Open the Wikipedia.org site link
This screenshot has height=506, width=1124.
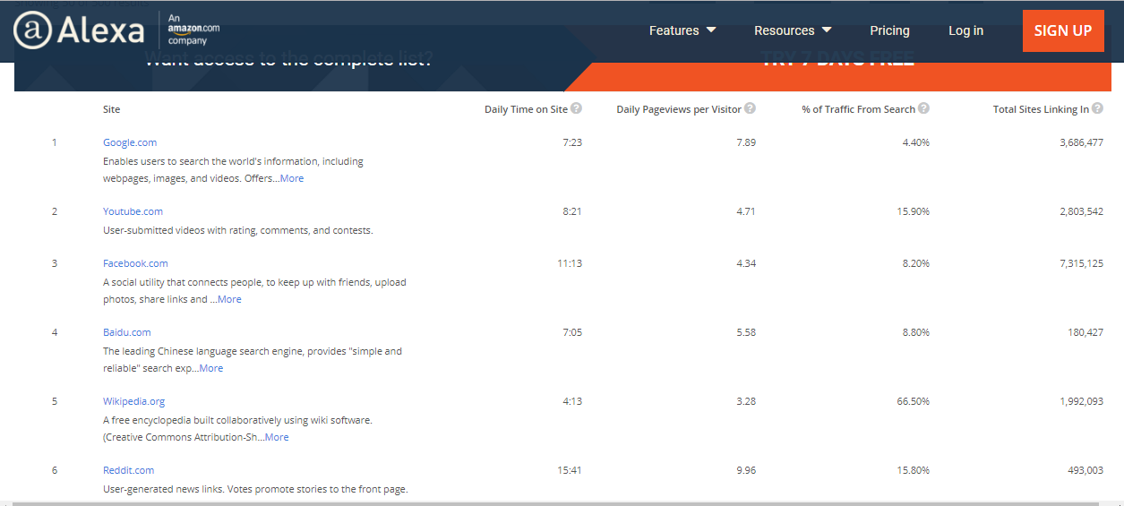[133, 401]
